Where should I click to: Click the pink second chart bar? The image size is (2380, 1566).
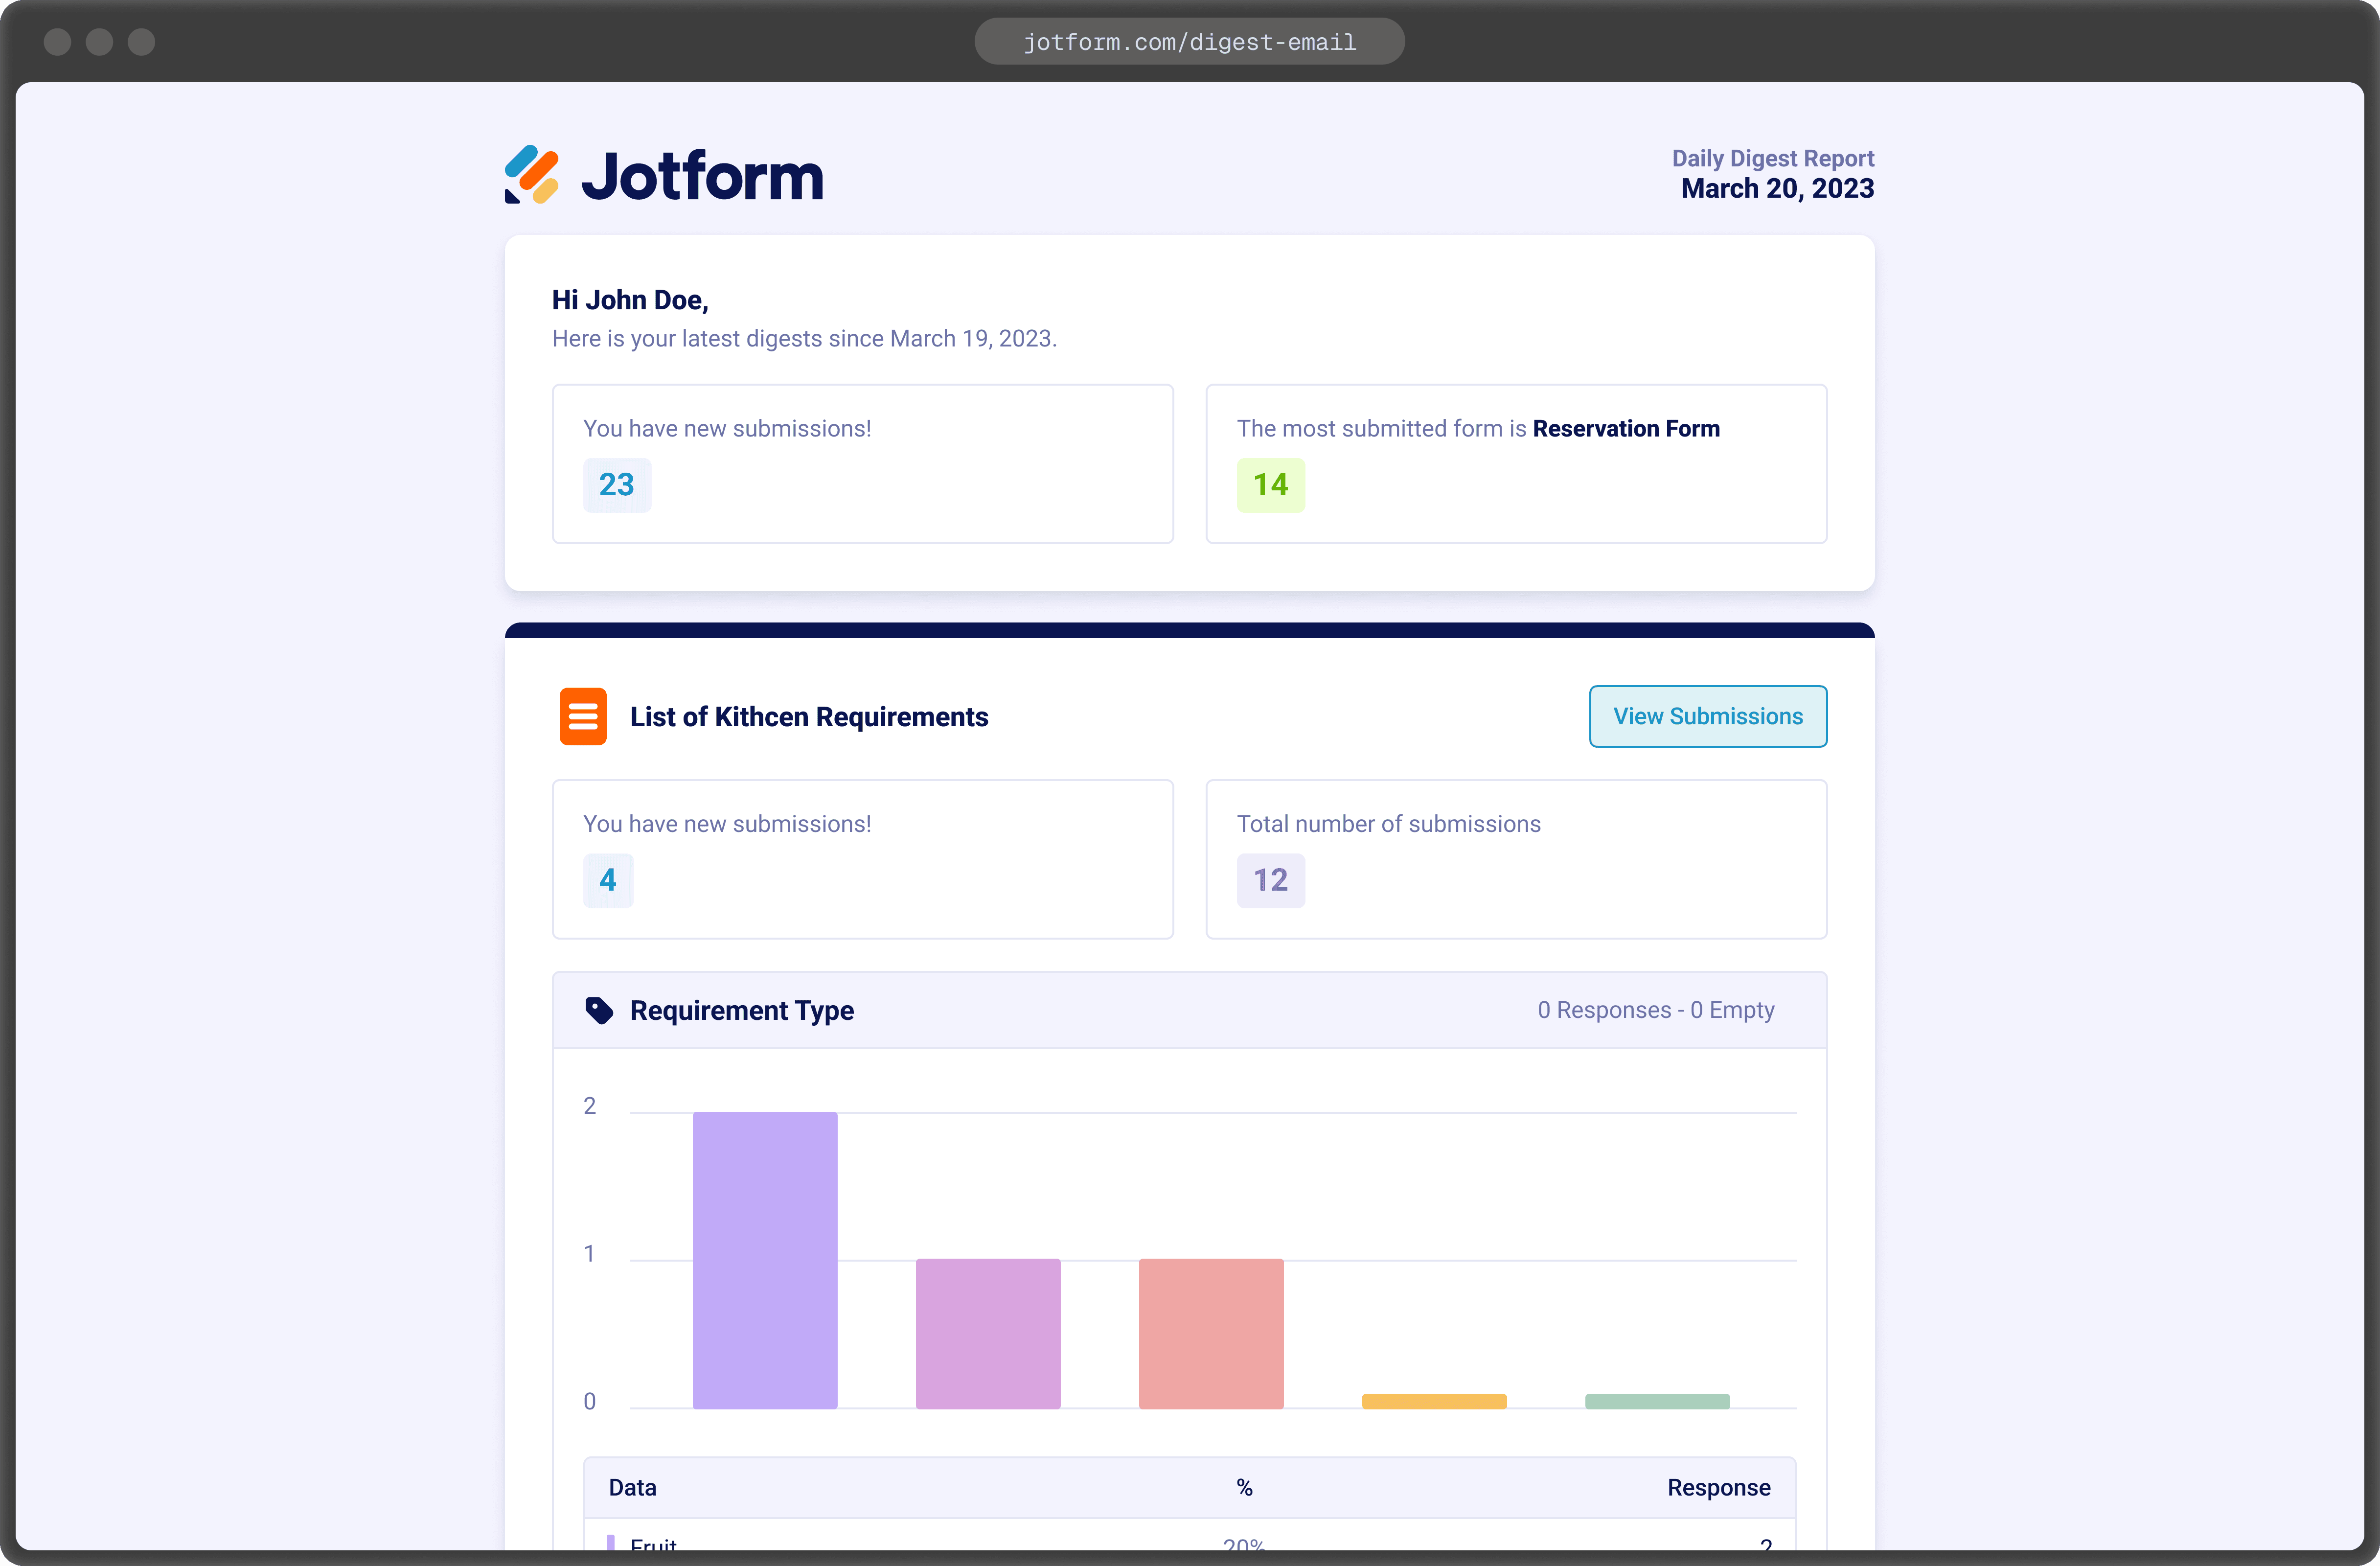(x=988, y=1333)
